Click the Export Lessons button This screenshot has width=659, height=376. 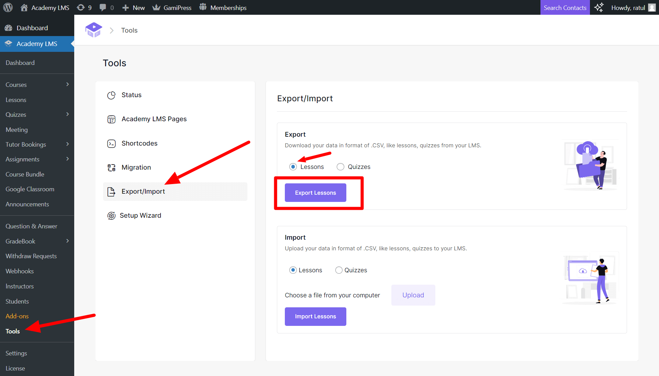click(x=315, y=193)
